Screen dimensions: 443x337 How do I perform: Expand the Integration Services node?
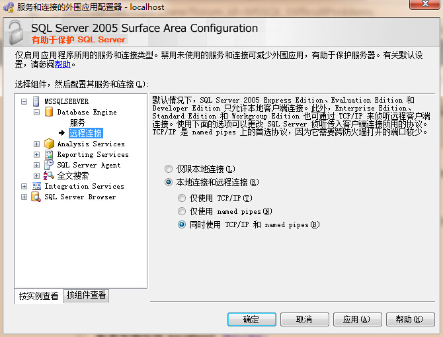(x=24, y=187)
